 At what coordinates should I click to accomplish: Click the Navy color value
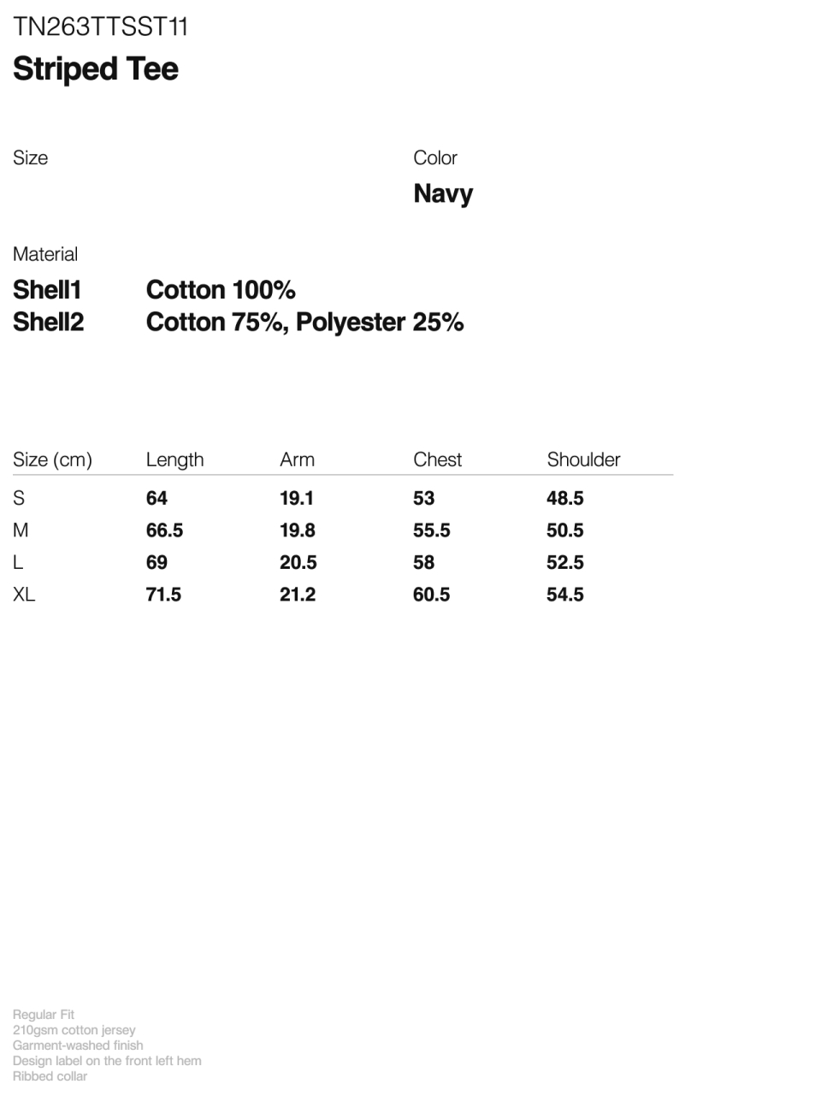(443, 194)
